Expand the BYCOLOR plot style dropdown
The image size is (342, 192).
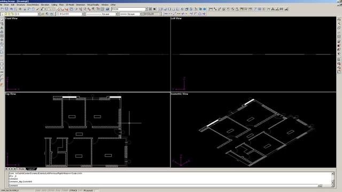(x=160, y=14)
